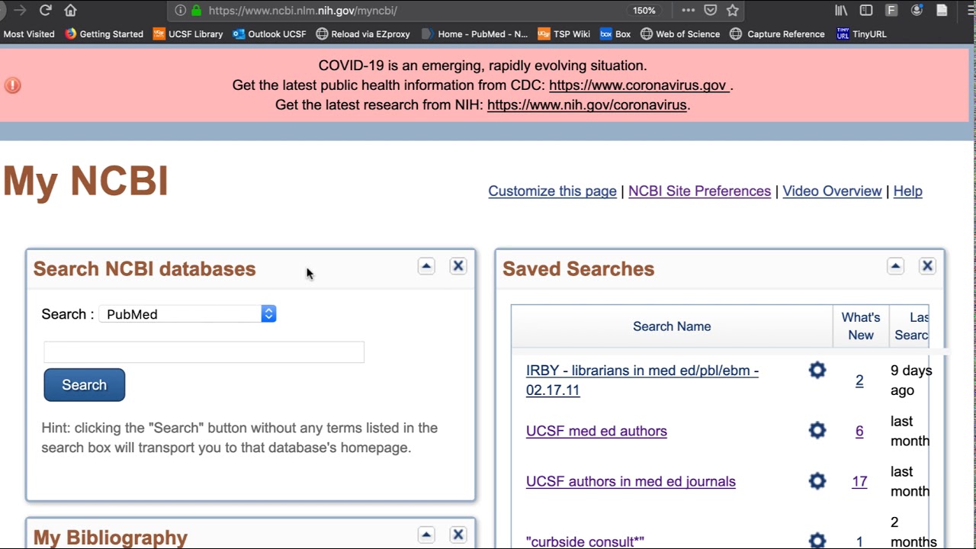Click the 150% zoom level indicator
Image resolution: width=976 pixels, height=549 pixels.
tap(644, 11)
